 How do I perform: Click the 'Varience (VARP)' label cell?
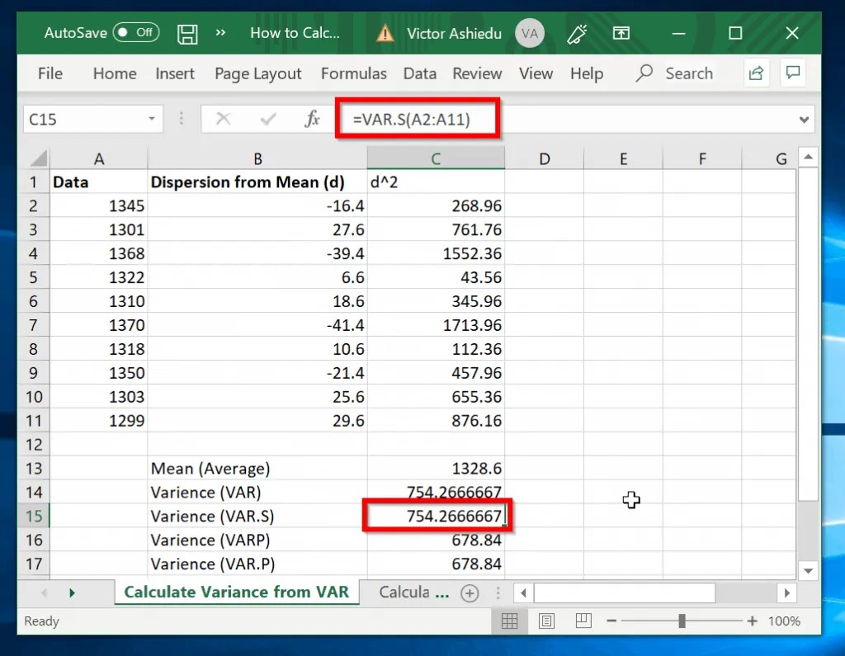point(257,540)
